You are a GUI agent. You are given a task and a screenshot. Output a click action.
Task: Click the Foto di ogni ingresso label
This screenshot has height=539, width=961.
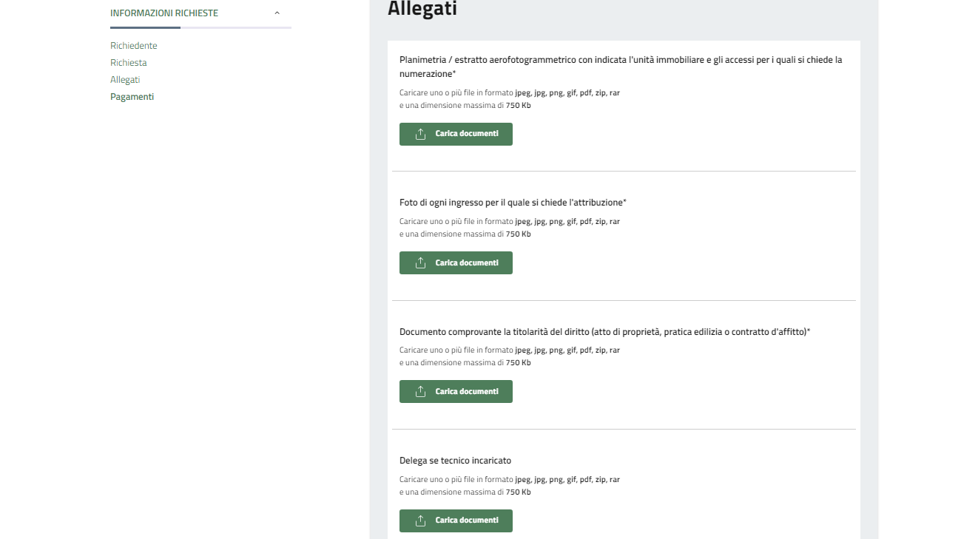coord(513,203)
